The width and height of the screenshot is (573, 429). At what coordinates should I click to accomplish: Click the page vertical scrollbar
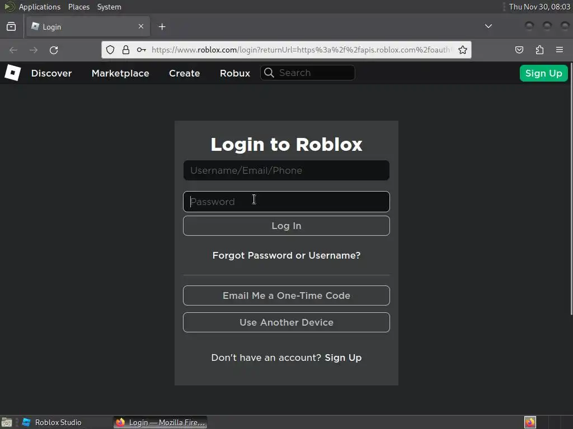pos(571,190)
